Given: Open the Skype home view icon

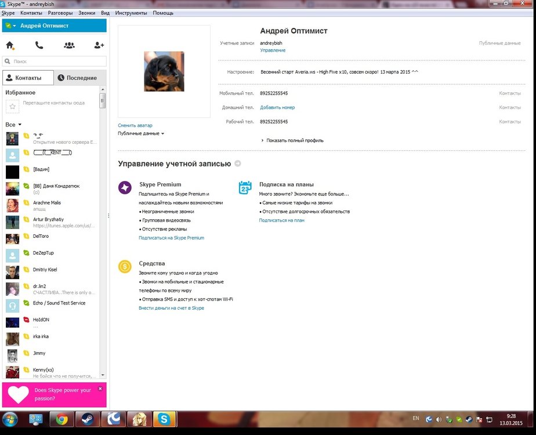Looking at the screenshot, I should (x=10, y=45).
